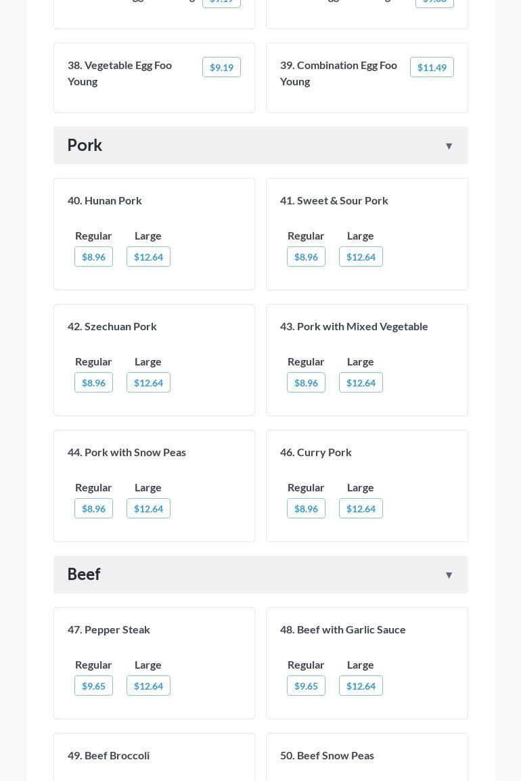Click the Pork category header

[85, 146]
